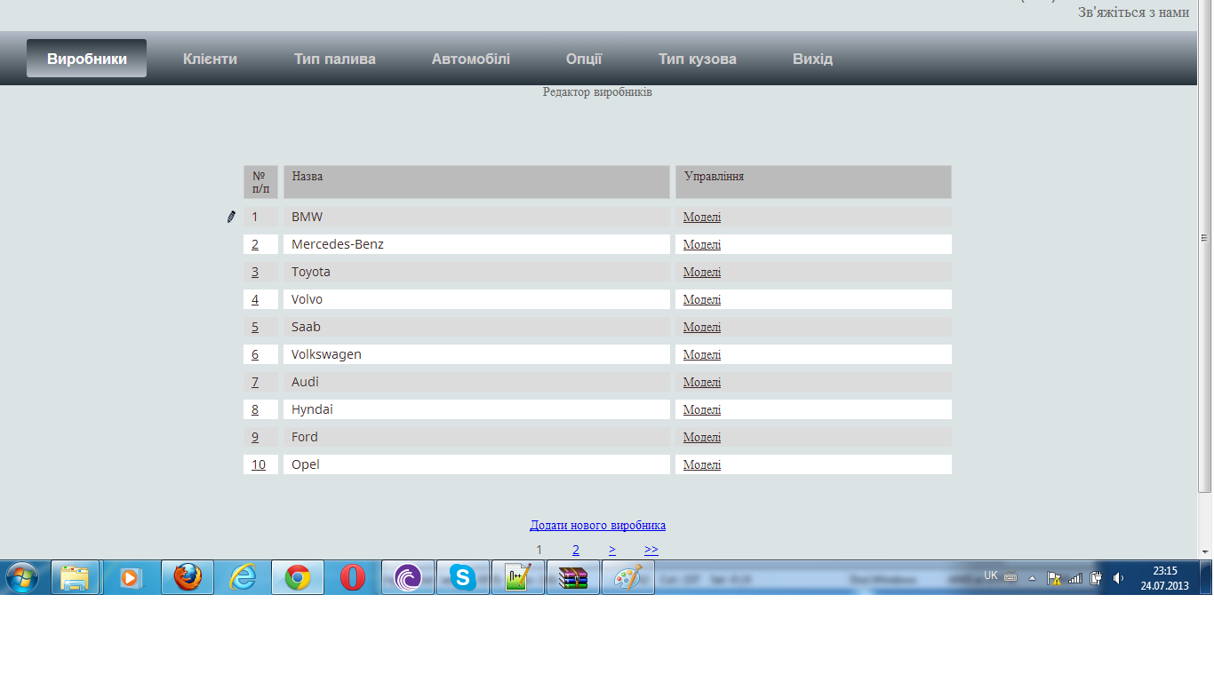Click Додати нового виробника link

click(x=598, y=526)
